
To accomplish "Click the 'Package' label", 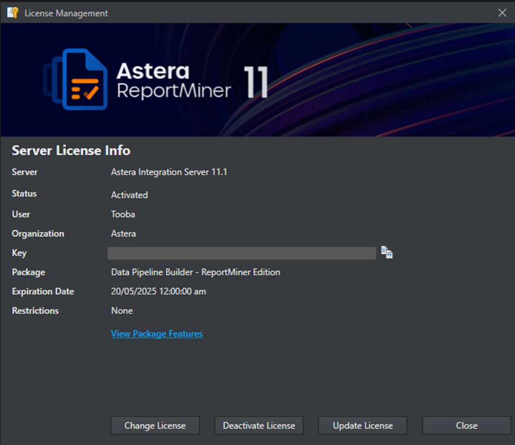I will coord(28,273).
